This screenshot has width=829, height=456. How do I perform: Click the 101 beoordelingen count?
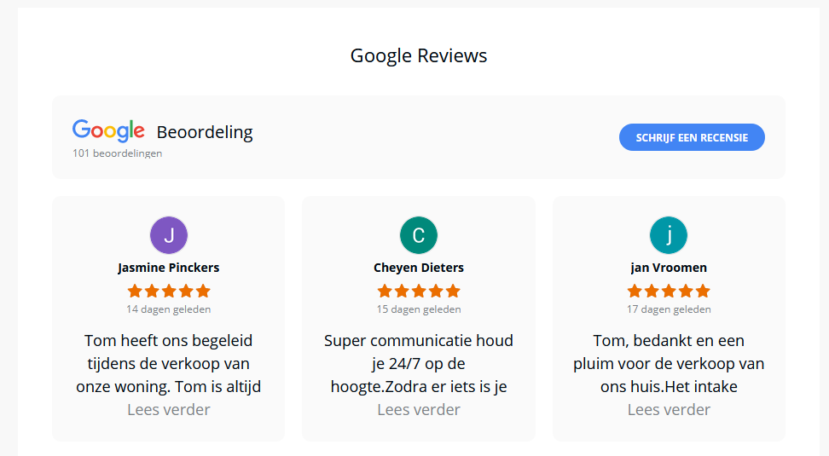(118, 153)
